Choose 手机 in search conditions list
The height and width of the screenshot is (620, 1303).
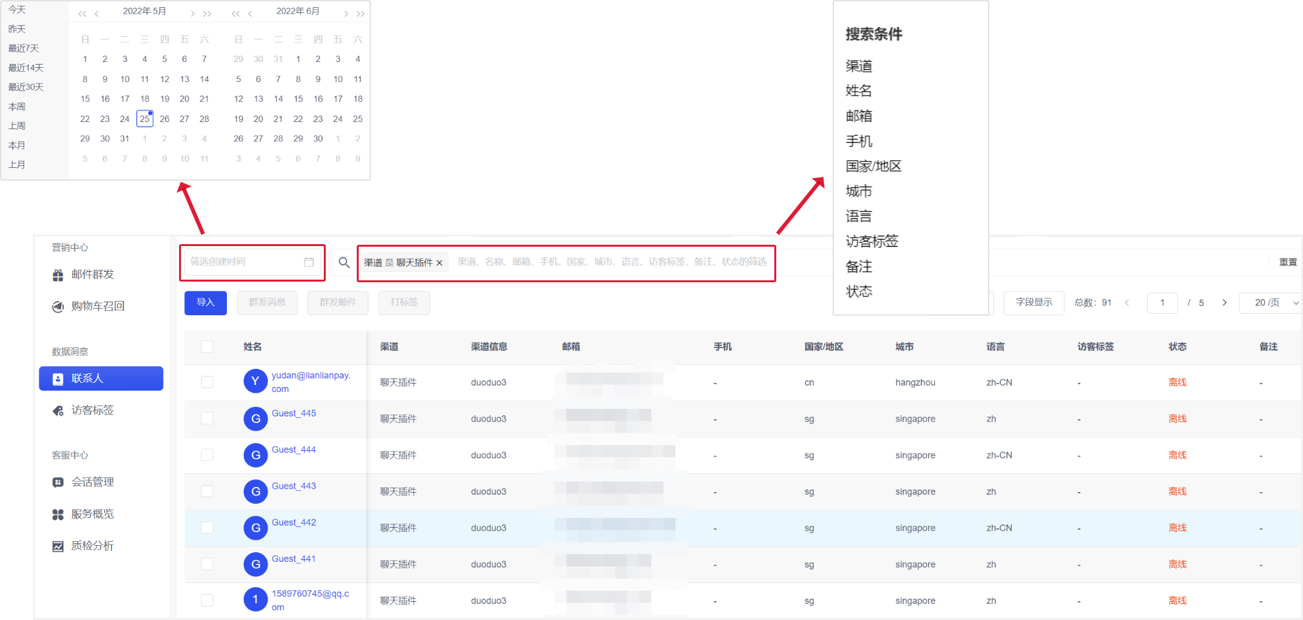pyautogui.click(x=859, y=141)
